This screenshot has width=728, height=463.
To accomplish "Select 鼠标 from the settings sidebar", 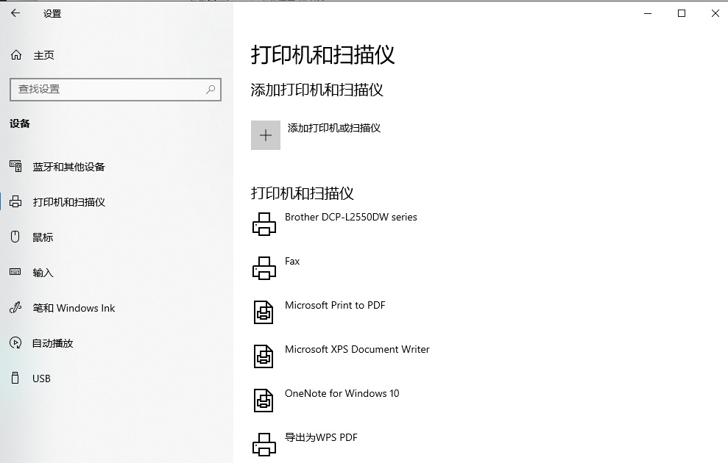I will 43,237.
